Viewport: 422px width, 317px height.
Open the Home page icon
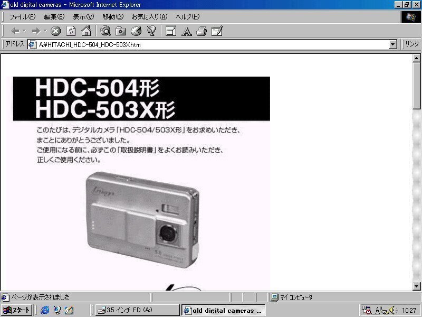click(86, 31)
